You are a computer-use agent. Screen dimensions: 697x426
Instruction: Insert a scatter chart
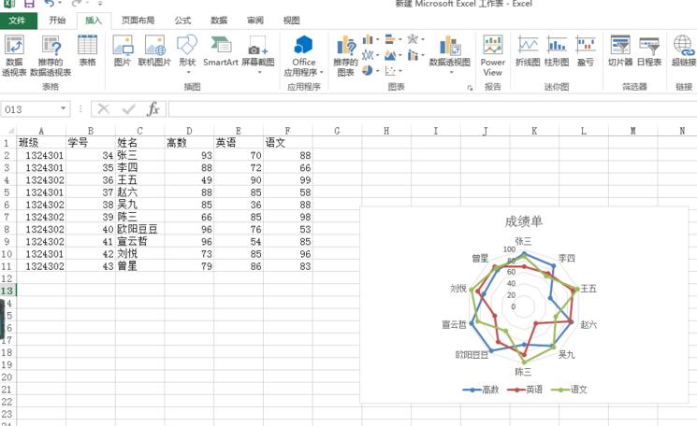393,70
